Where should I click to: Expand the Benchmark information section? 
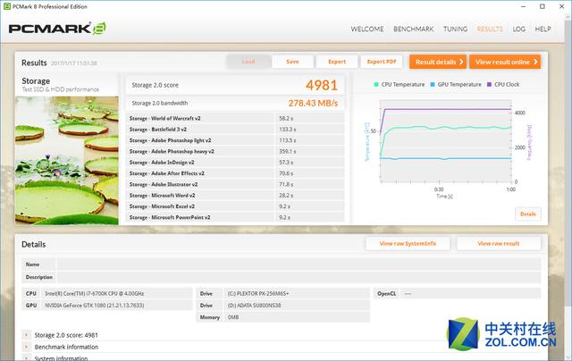[x=25, y=347]
